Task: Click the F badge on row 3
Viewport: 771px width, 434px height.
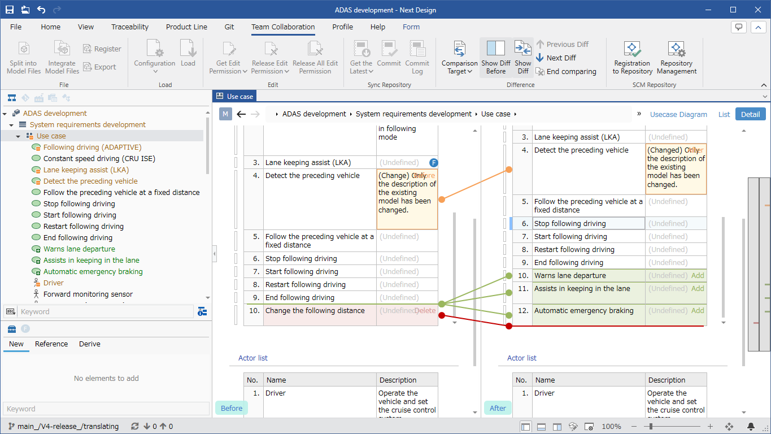Action: click(434, 163)
